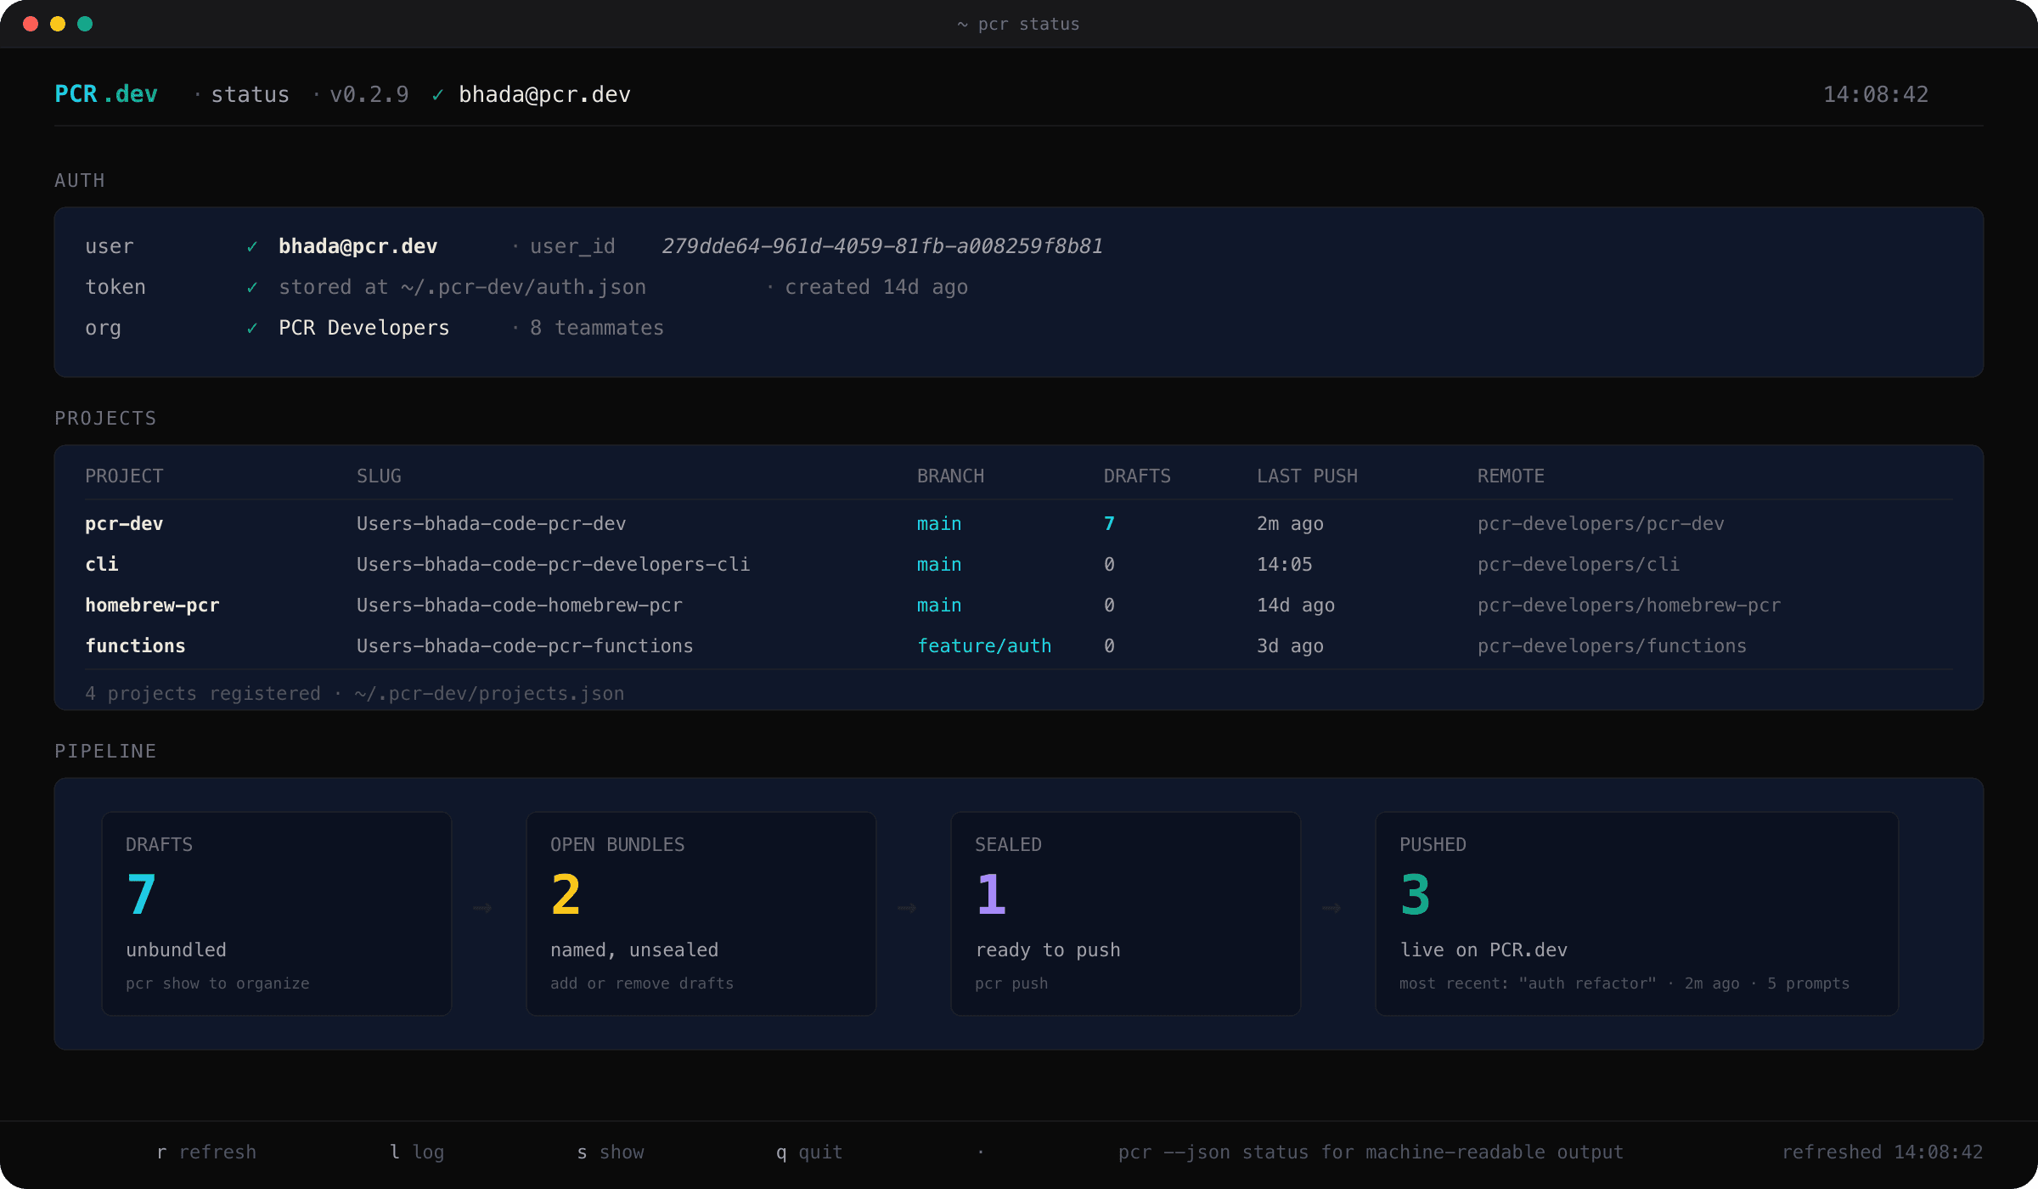
Task: Click the PCR.dev logo text
Action: pos(106,94)
